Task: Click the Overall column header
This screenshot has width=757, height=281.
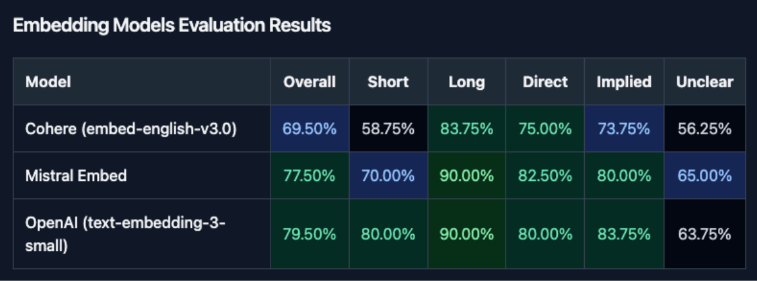Action: coord(310,82)
